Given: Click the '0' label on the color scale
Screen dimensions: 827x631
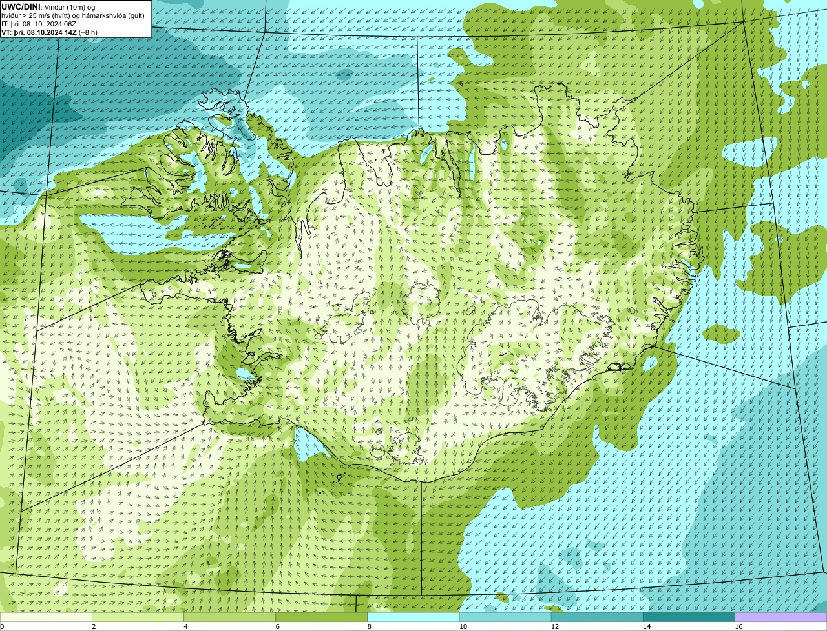Looking at the screenshot, I should tap(3, 626).
